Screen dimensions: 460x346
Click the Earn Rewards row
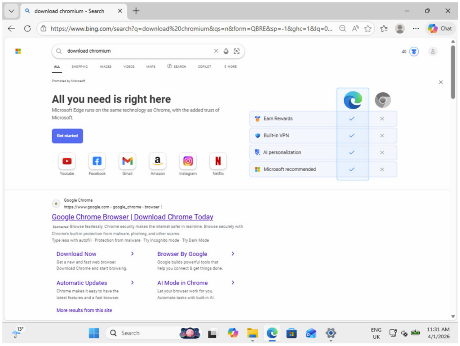pyautogui.click(x=323, y=119)
